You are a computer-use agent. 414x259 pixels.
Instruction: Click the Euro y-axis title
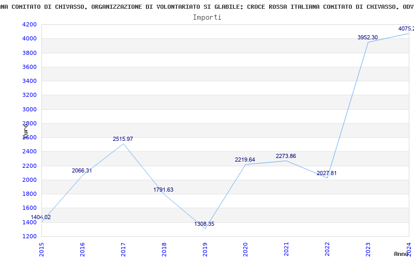click(x=25, y=131)
